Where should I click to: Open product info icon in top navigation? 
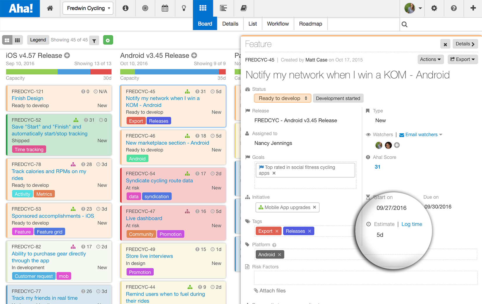126,8
